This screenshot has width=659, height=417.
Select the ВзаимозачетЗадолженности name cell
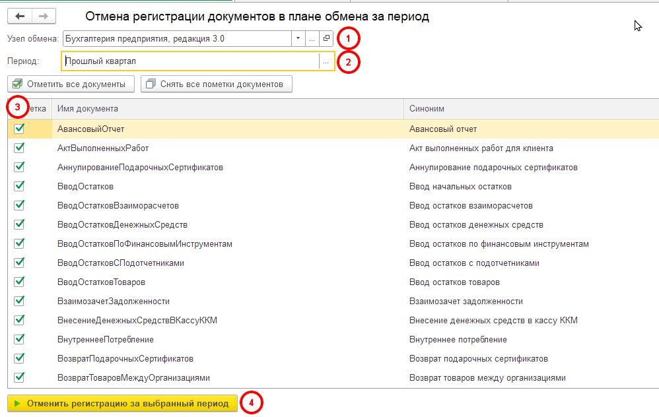tap(227, 301)
